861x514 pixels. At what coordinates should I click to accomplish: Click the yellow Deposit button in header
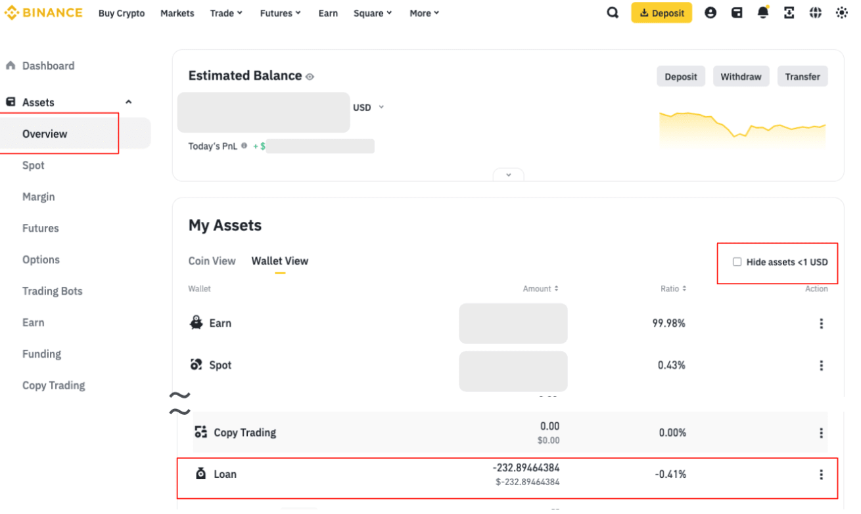click(661, 13)
